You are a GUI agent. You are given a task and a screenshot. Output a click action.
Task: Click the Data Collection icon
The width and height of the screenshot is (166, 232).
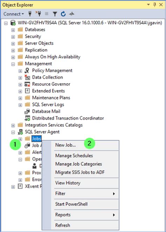pos(27,77)
